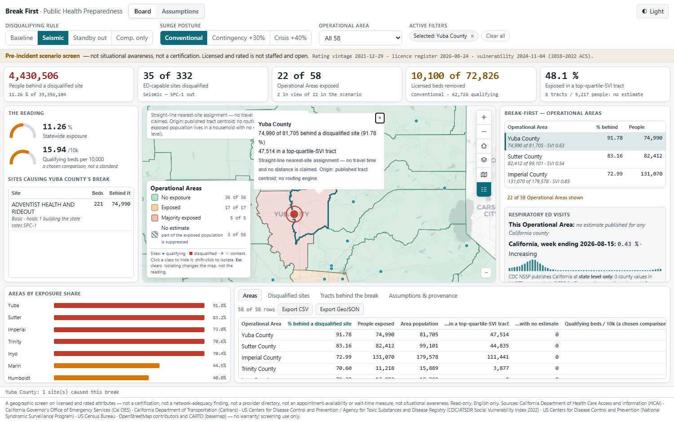Click the 22 of 58 Operational Areas card
674x422 pixels.
click(337, 84)
